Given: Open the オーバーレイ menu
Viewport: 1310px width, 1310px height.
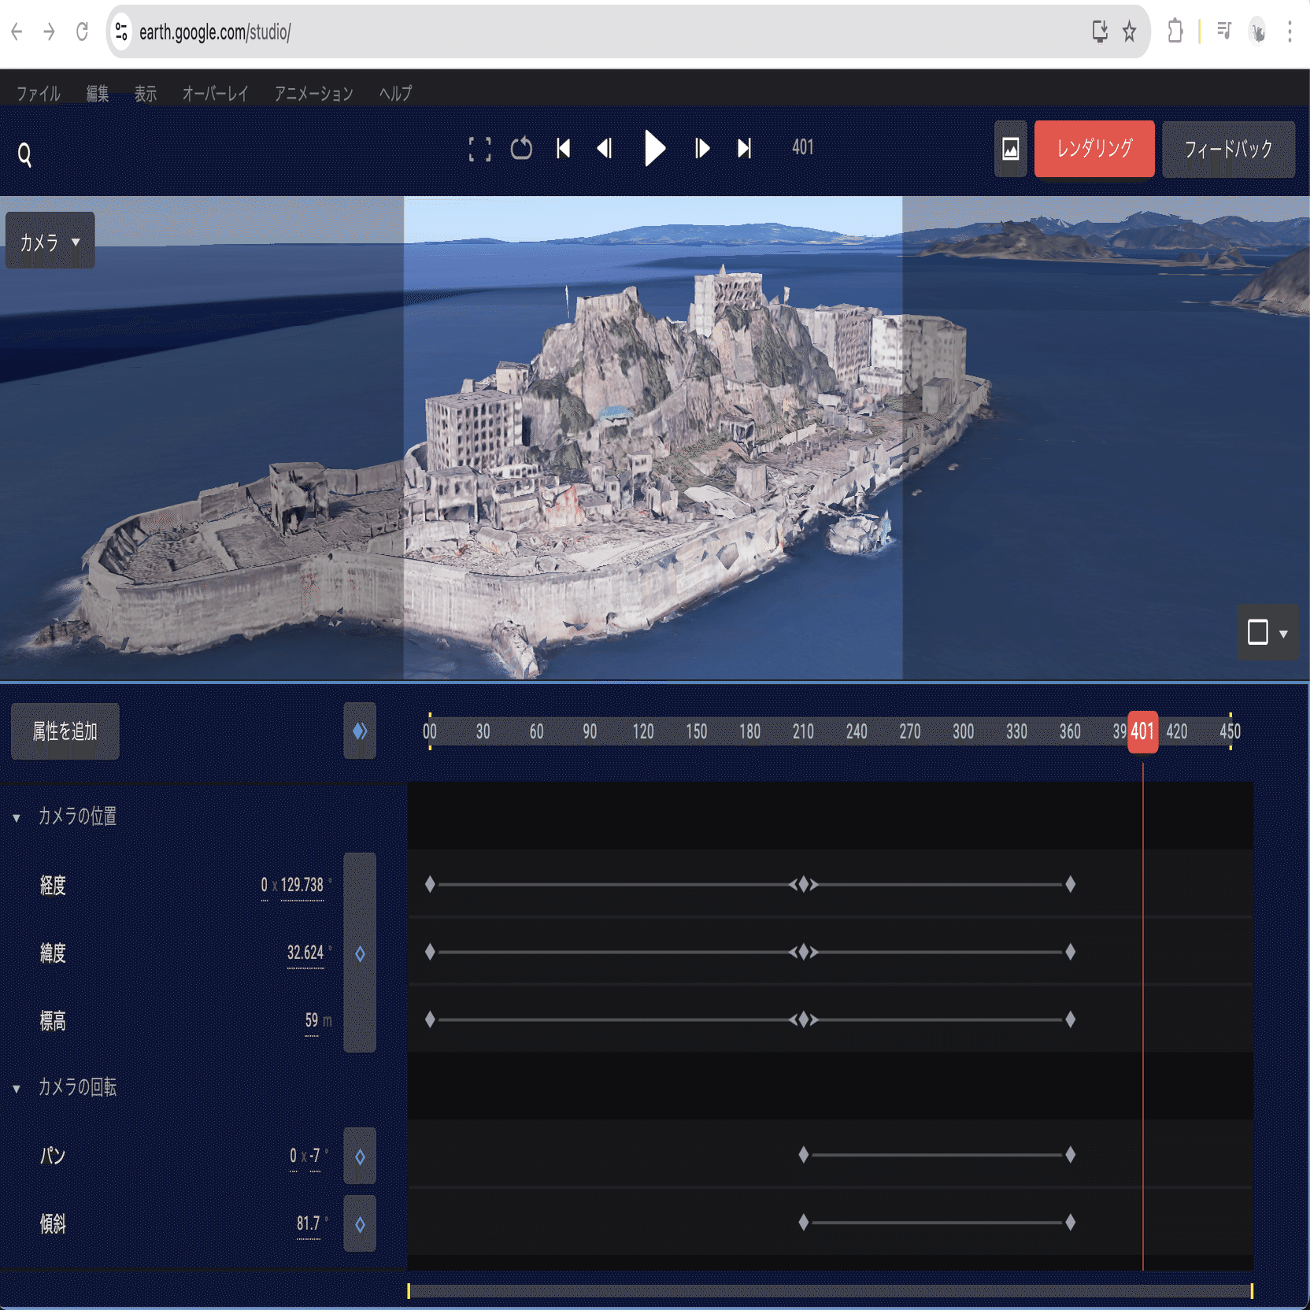Looking at the screenshot, I should (215, 94).
